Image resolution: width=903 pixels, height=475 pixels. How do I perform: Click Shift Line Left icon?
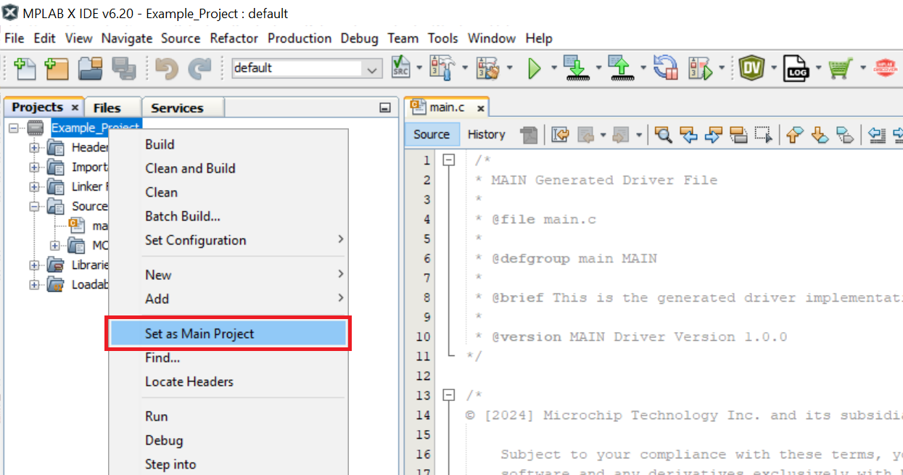877,134
